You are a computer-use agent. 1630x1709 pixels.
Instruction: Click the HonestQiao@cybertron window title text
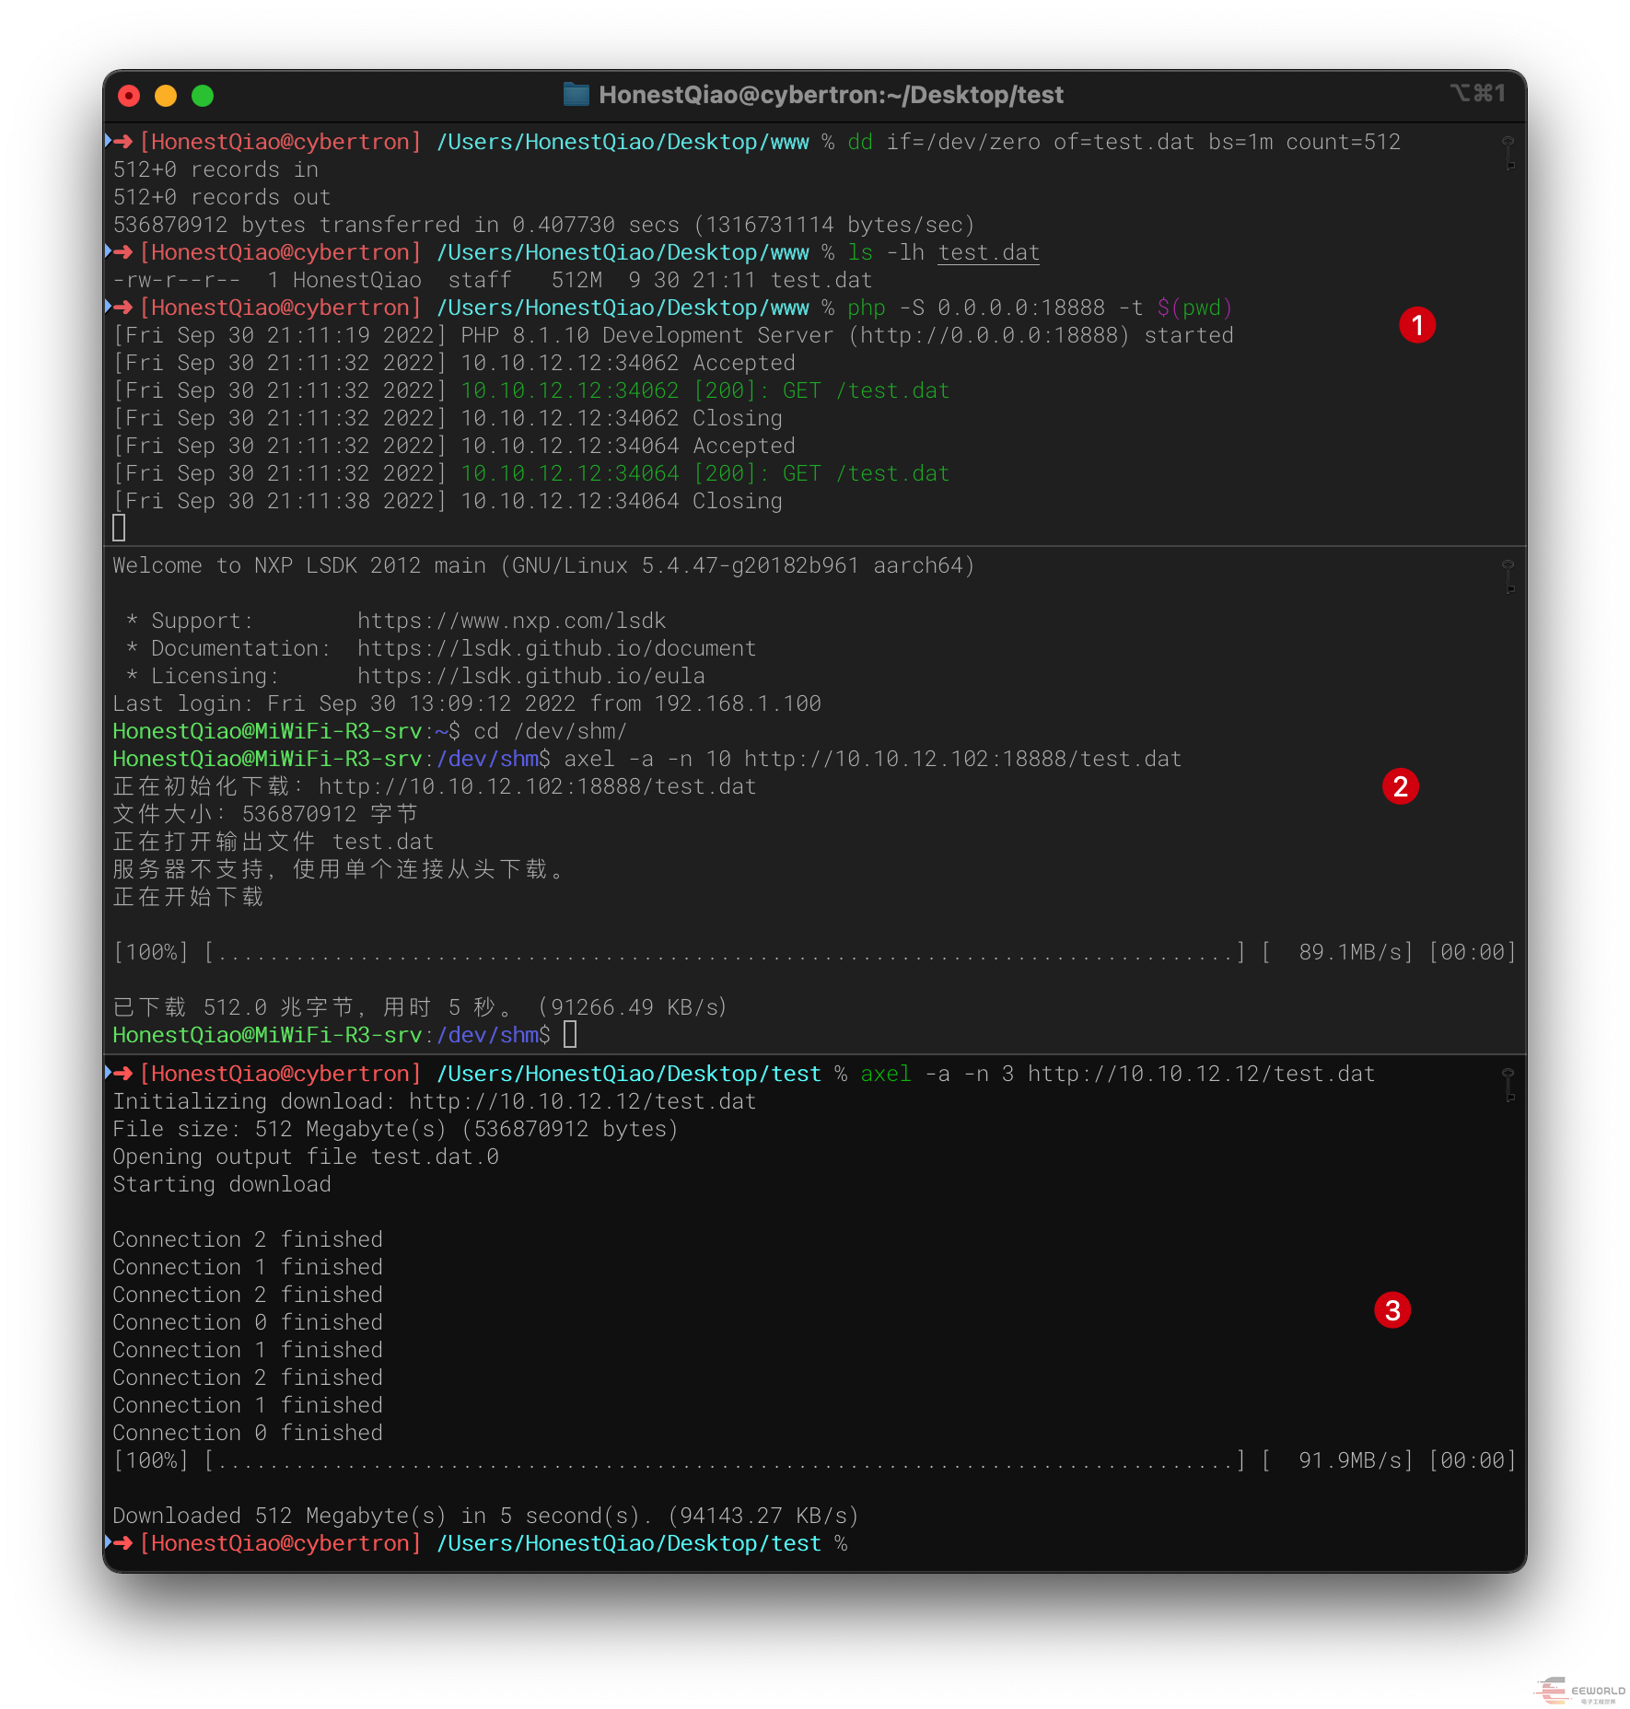click(x=831, y=95)
